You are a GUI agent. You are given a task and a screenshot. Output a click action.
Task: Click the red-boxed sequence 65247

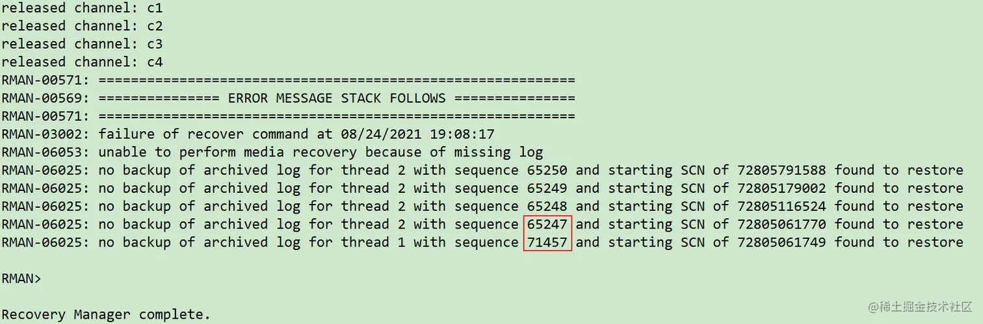[547, 225]
